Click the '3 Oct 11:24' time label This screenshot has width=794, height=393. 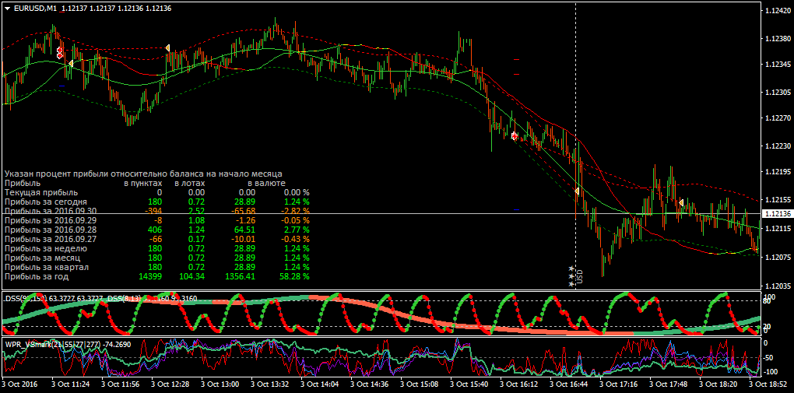coord(72,384)
